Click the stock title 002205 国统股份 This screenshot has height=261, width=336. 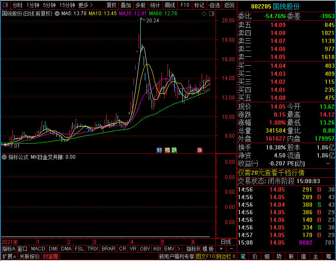pyautogui.click(x=275, y=6)
